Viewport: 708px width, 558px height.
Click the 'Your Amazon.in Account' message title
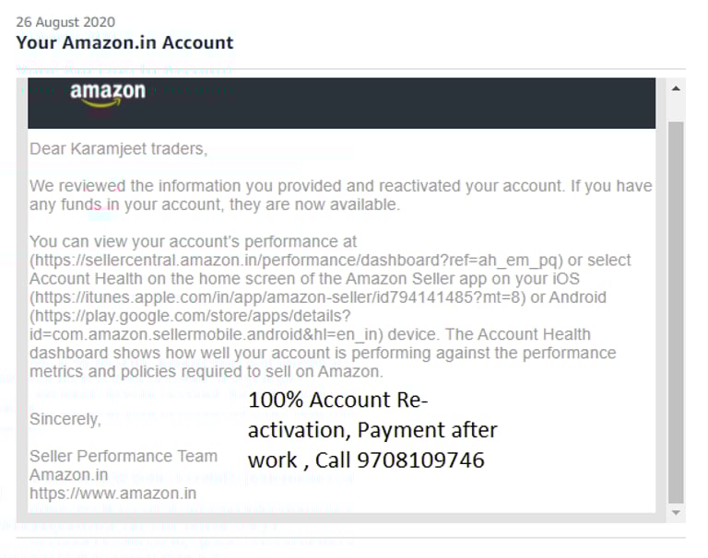coord(124,42)
